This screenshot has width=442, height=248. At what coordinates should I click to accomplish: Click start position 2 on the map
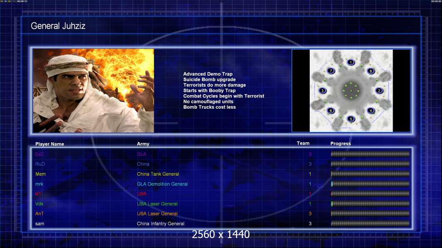click(x=379, y=91)
